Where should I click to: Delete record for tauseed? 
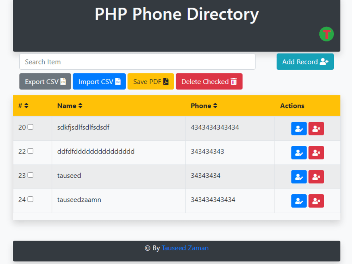[x=316, y=177]
